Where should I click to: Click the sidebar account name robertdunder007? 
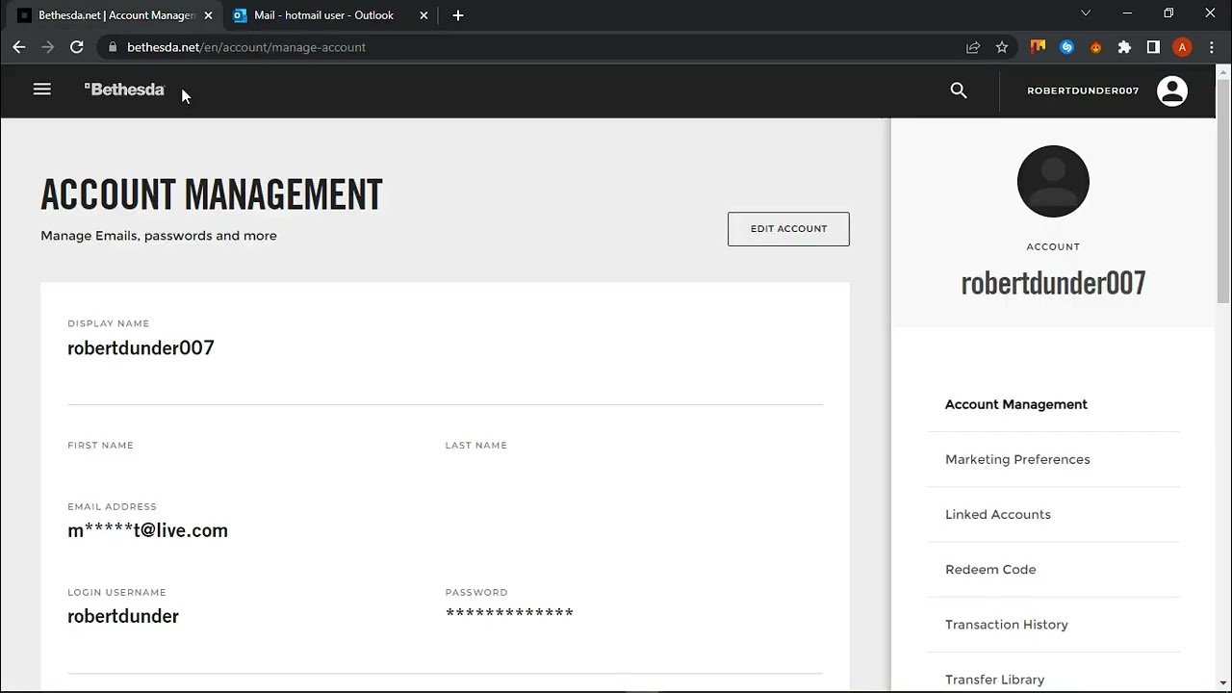point(1053,283)
